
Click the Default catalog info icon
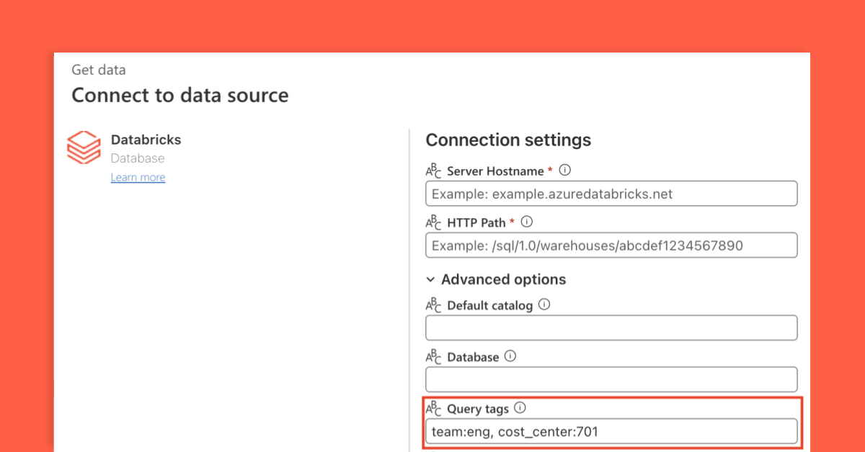click(544, 304)
